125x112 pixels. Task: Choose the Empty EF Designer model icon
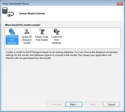point(27,31)
